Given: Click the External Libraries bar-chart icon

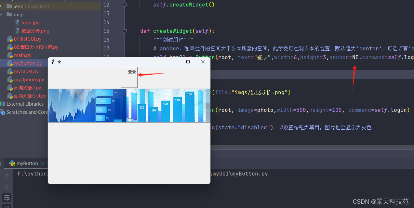Looking at the screenshot, I should pos(3,104).
